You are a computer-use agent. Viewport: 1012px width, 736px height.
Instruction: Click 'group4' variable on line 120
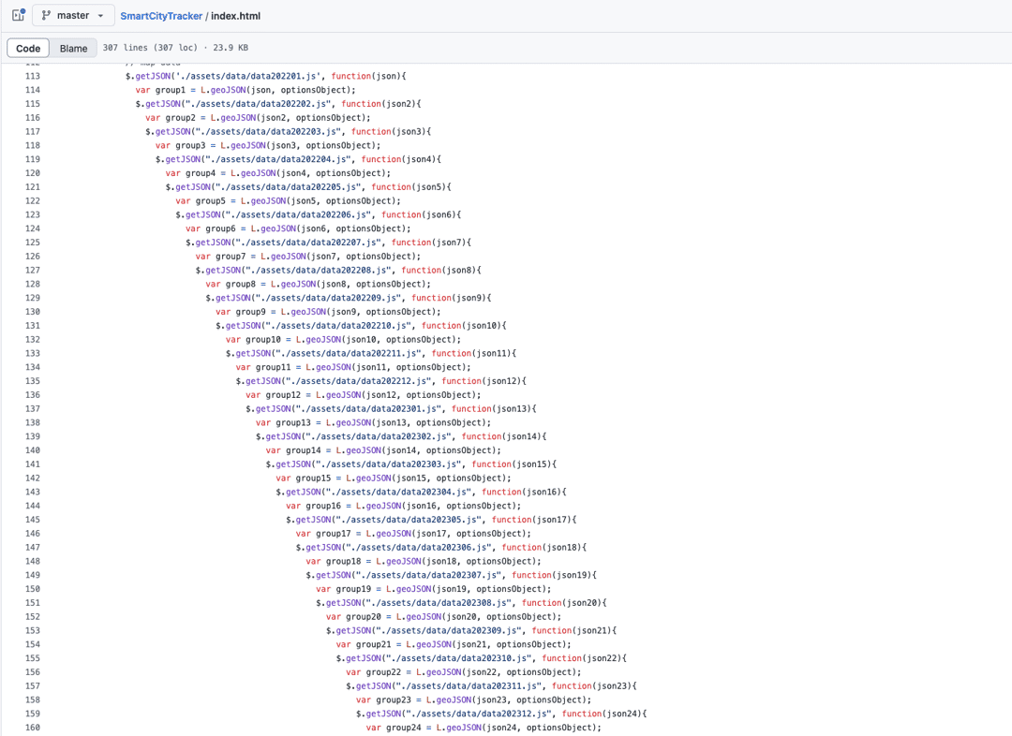(x=201, y=173)
